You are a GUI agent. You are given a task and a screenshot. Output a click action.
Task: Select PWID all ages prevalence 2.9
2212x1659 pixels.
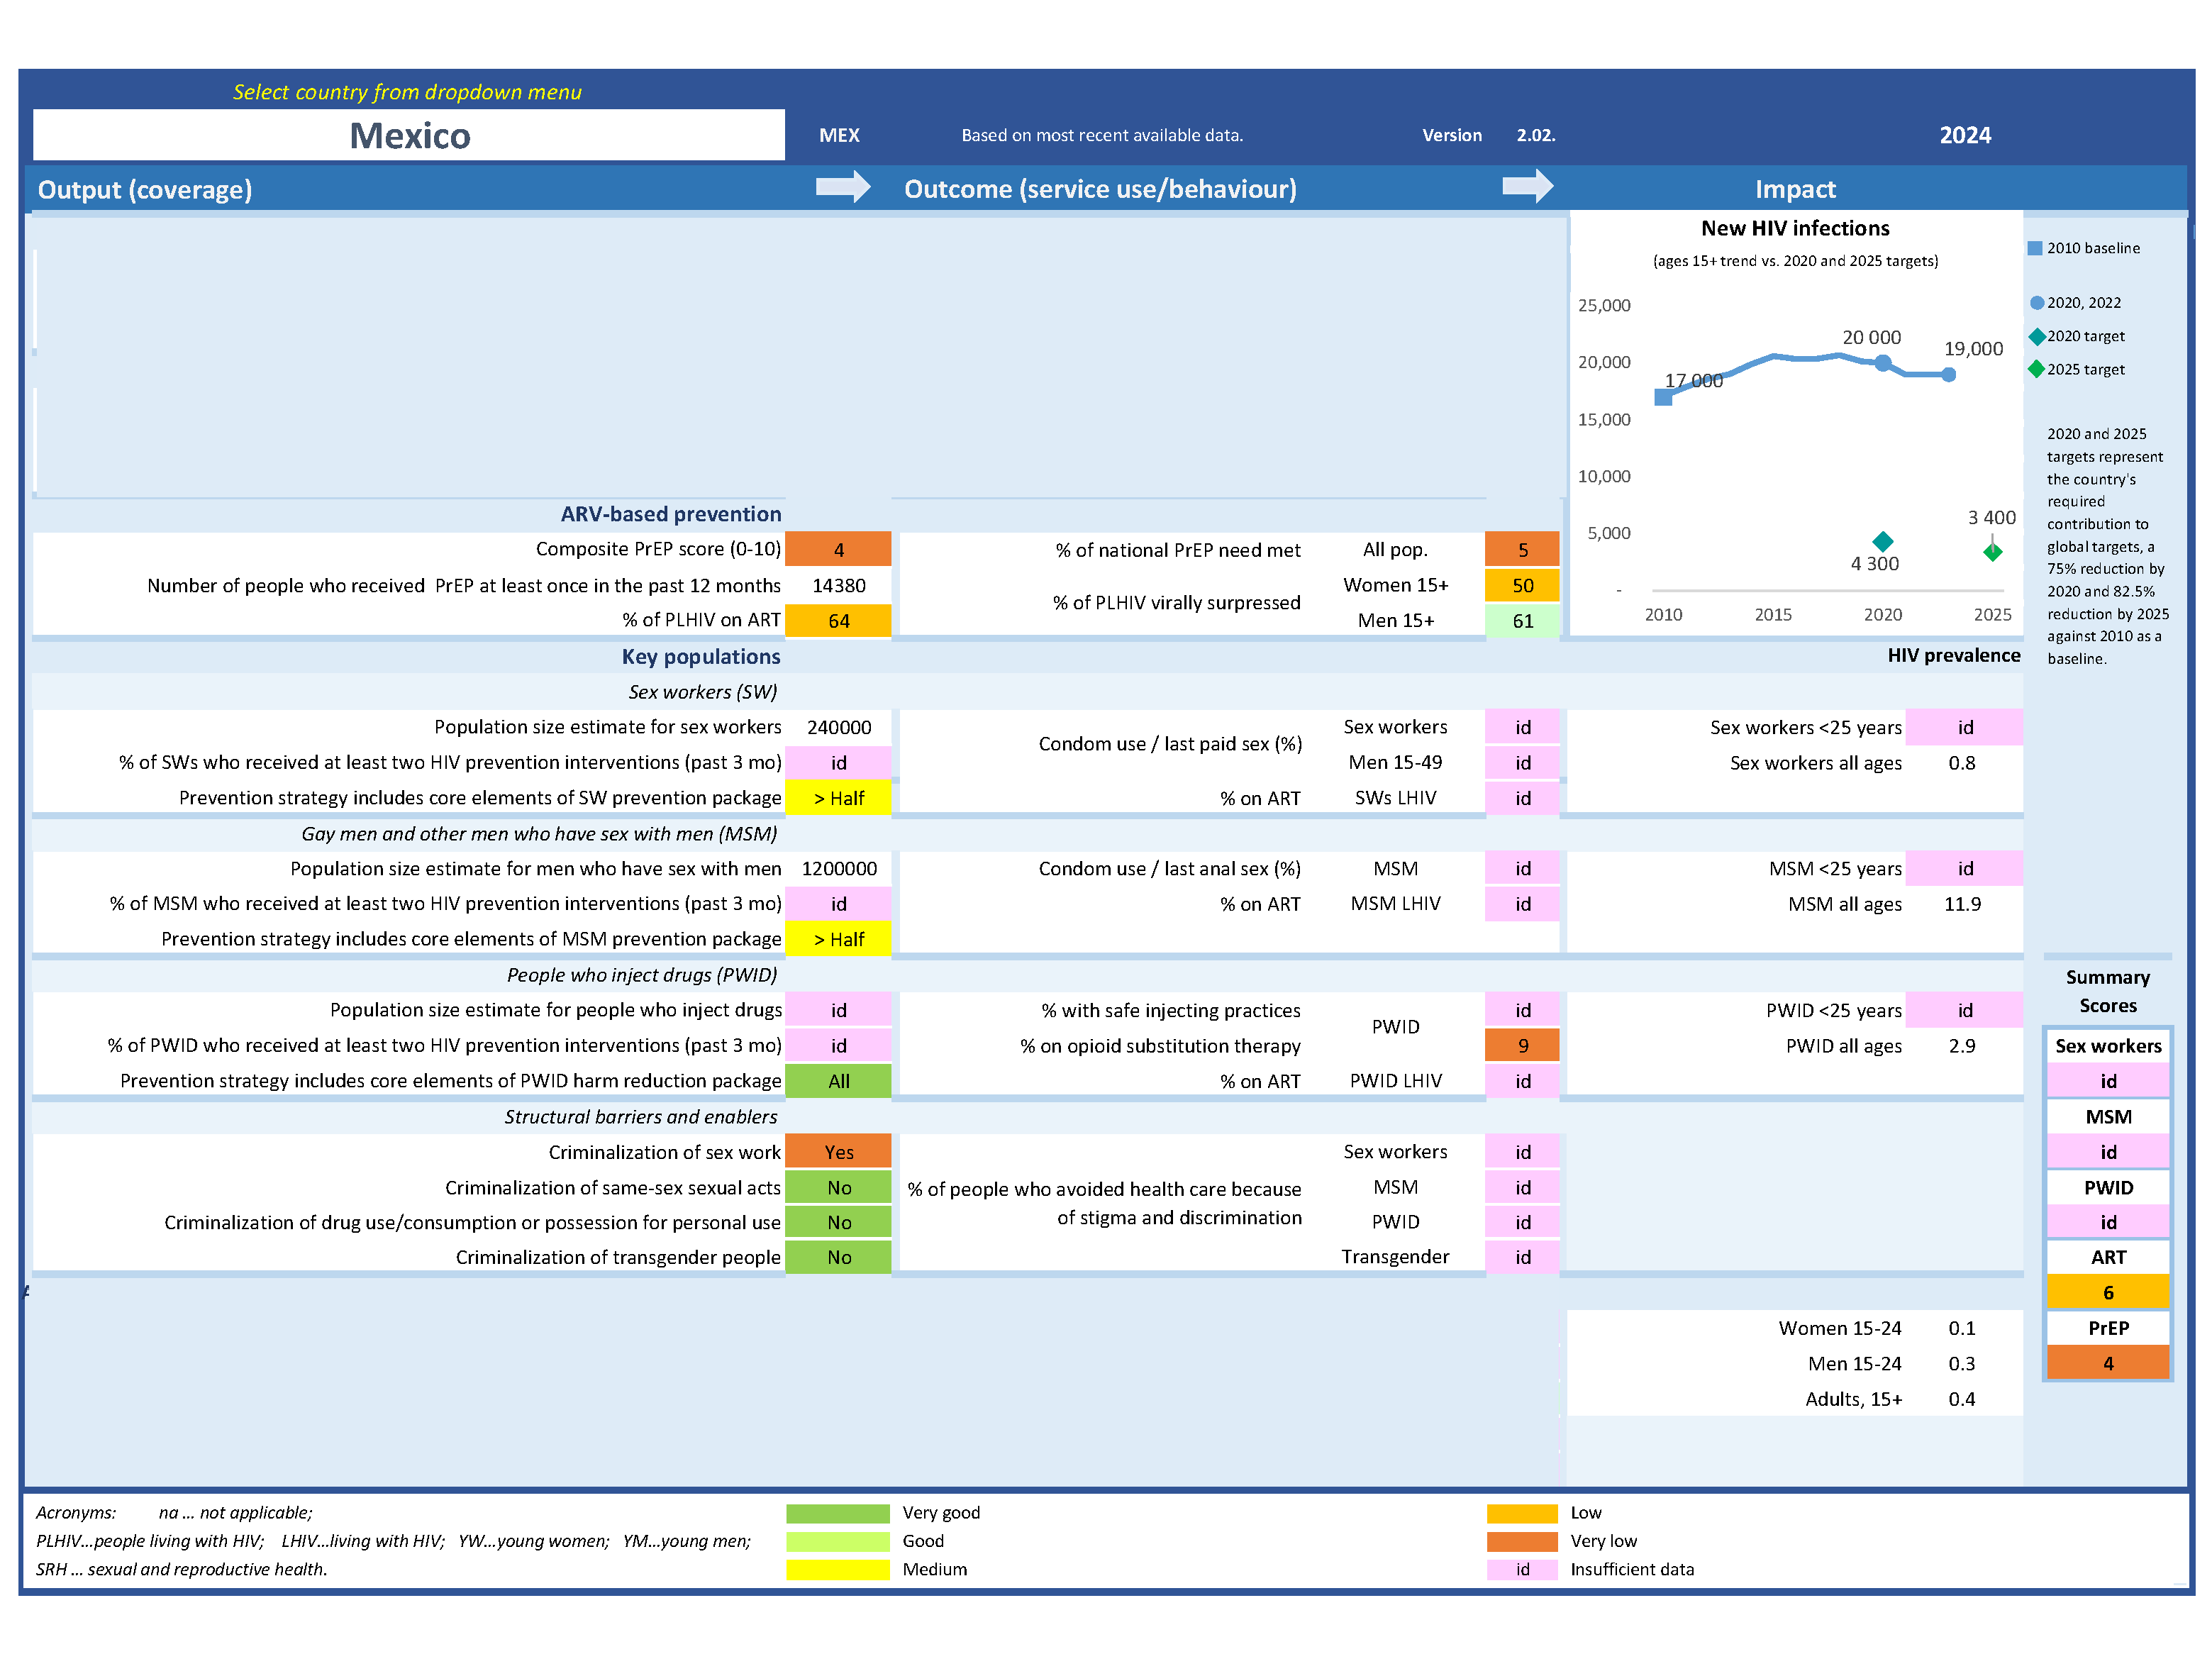click(1963, 1045)
